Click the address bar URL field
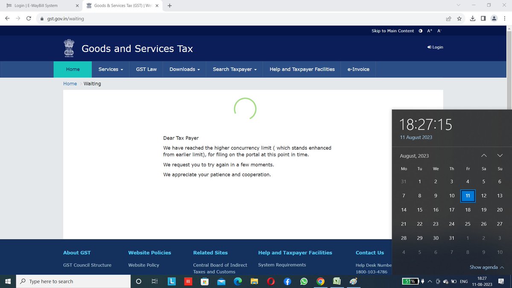The image size is (512, 288). tap(239, 19)
